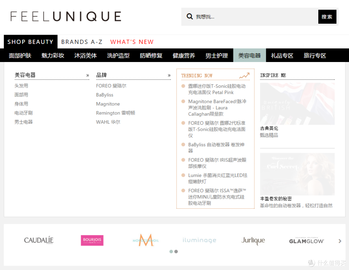Expand the 品牌 column double-arrow

pos(169,75)
